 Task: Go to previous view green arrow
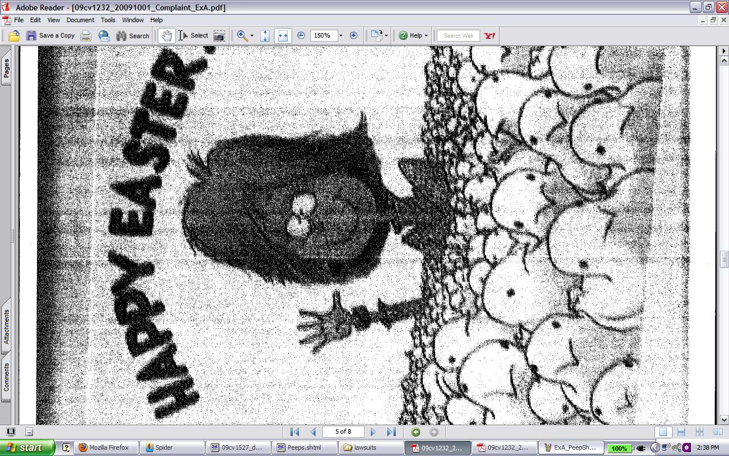pyautogui.click(x=416, y=432)
